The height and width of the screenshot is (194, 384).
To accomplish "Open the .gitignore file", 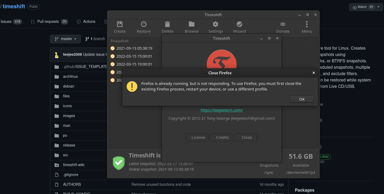I will pyautogui.click(x=71, y=175).
